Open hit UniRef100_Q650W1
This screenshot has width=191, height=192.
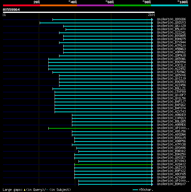171,59
